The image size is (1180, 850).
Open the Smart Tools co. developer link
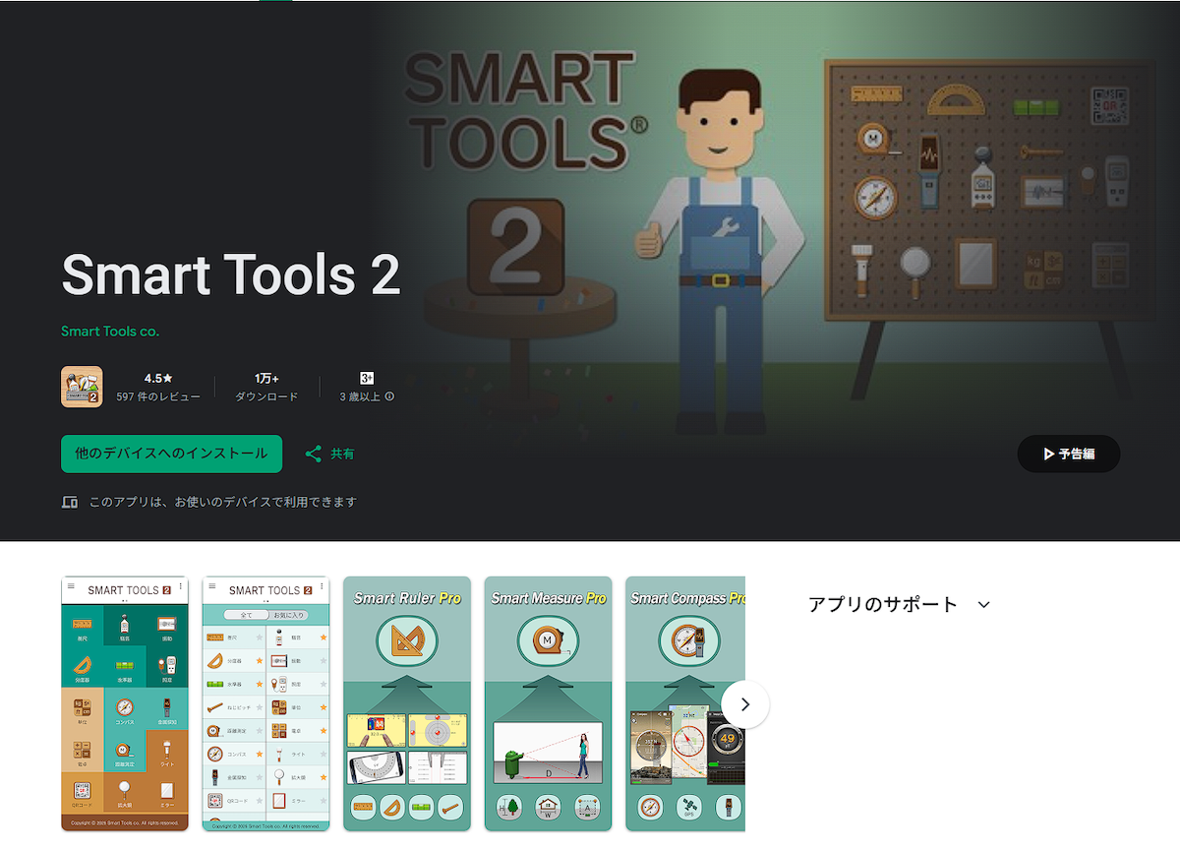click(110, 332)
